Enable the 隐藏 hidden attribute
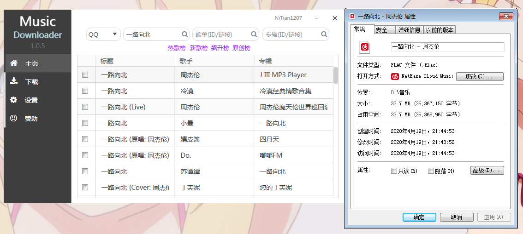The image size is (523, 234). point(431,171)
